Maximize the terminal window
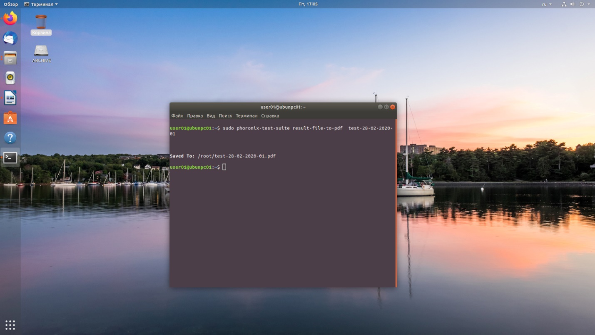The height and width of the screenshot is (335, 595). coord(386,107)
